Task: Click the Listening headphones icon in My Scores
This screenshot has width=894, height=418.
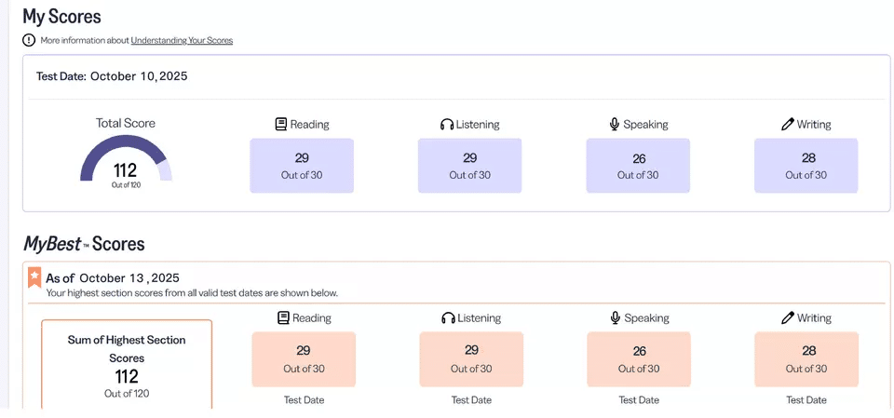Action: [447, 124]
